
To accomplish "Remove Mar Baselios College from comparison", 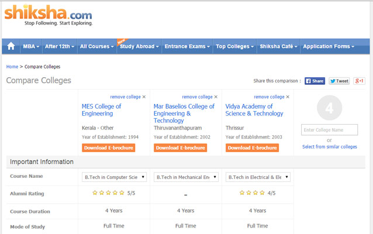I will [199, 97].
